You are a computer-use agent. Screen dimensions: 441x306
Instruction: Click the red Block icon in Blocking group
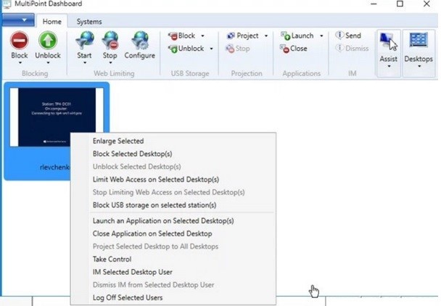[x=19, y=40]
